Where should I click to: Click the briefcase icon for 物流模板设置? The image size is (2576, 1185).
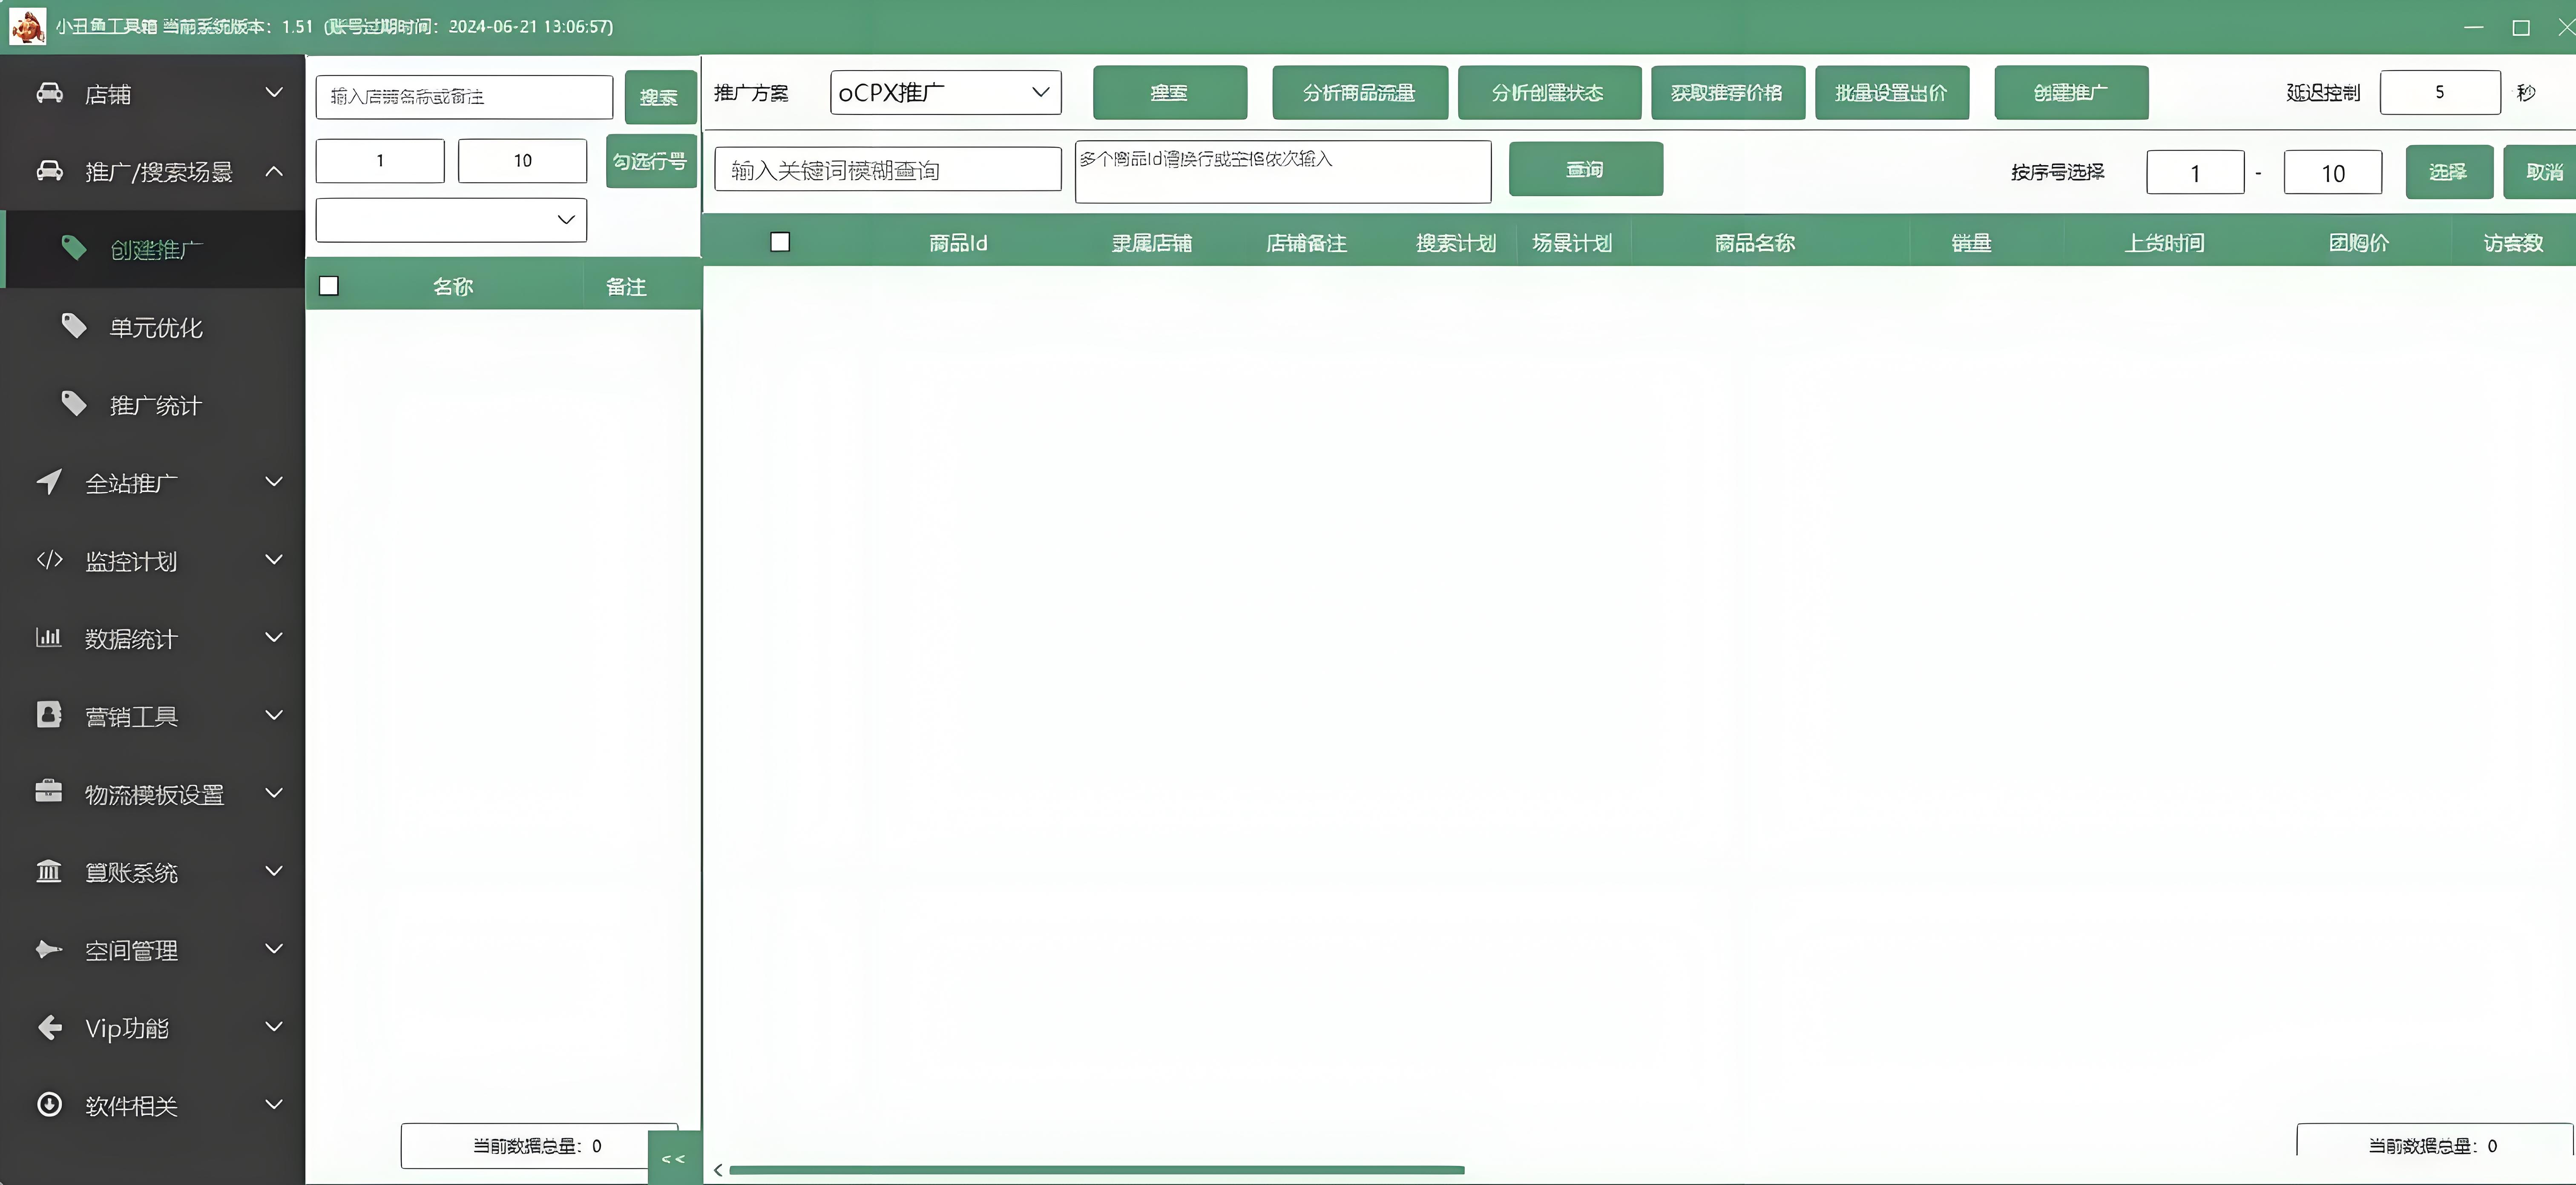pyautogui.click(x=49, y=792)
